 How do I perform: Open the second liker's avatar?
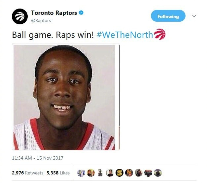[91, 173]
